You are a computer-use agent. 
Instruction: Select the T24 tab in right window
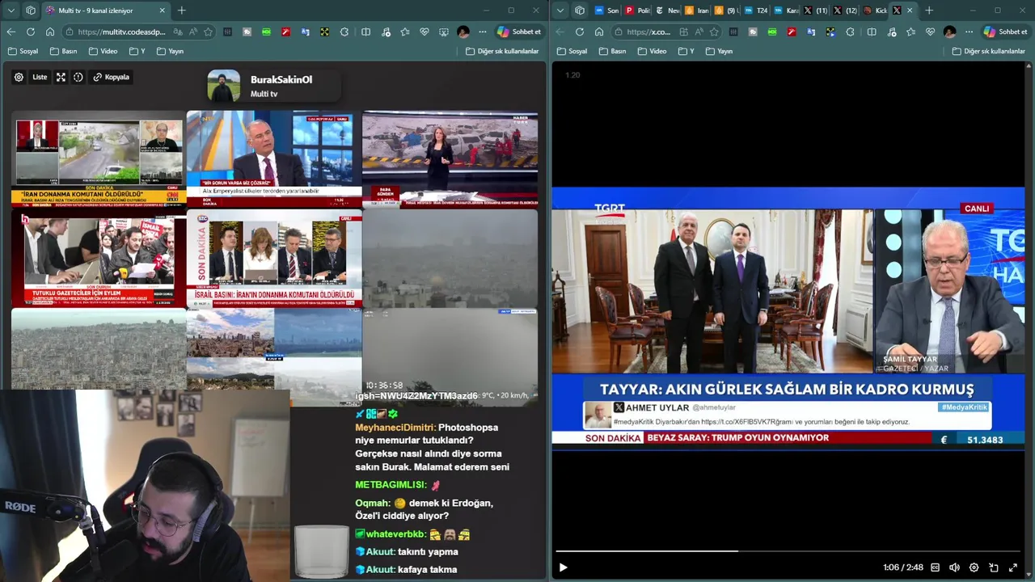click(756, 11)
